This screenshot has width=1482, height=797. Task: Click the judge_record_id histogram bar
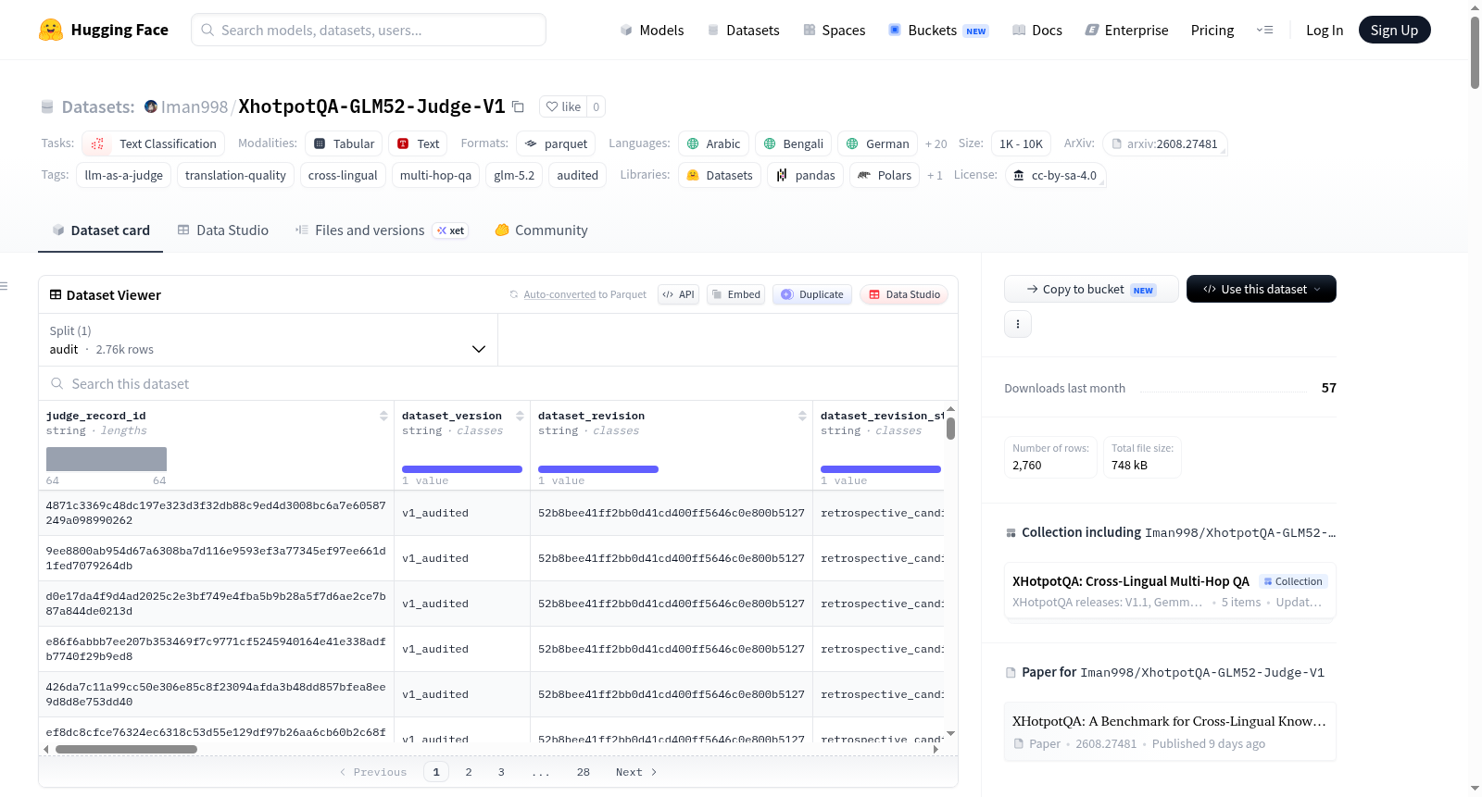[x=107, y=459]
